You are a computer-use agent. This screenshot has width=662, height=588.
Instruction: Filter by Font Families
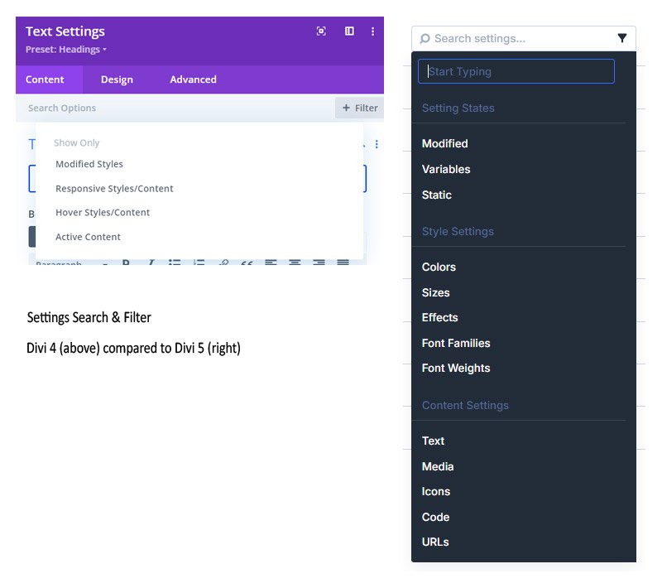point(456,344)
